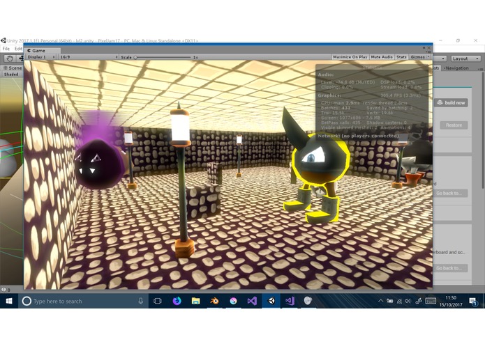Click the lower Go back to button
485x344 pixels.
click(450, 268)
